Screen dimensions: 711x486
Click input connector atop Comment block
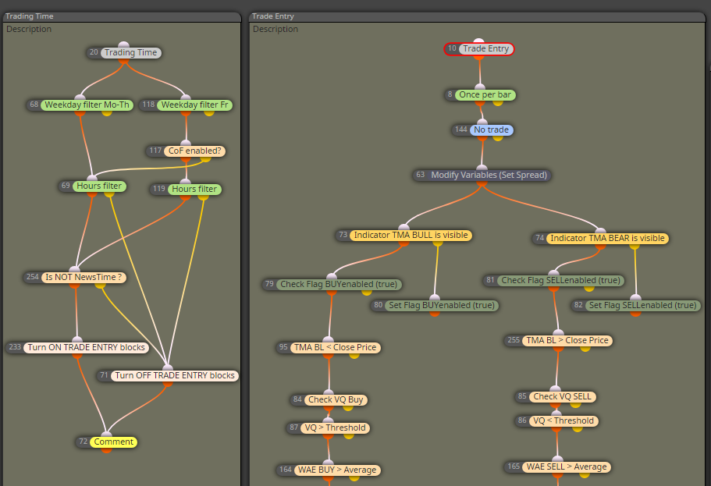click(x=107, y=435)
